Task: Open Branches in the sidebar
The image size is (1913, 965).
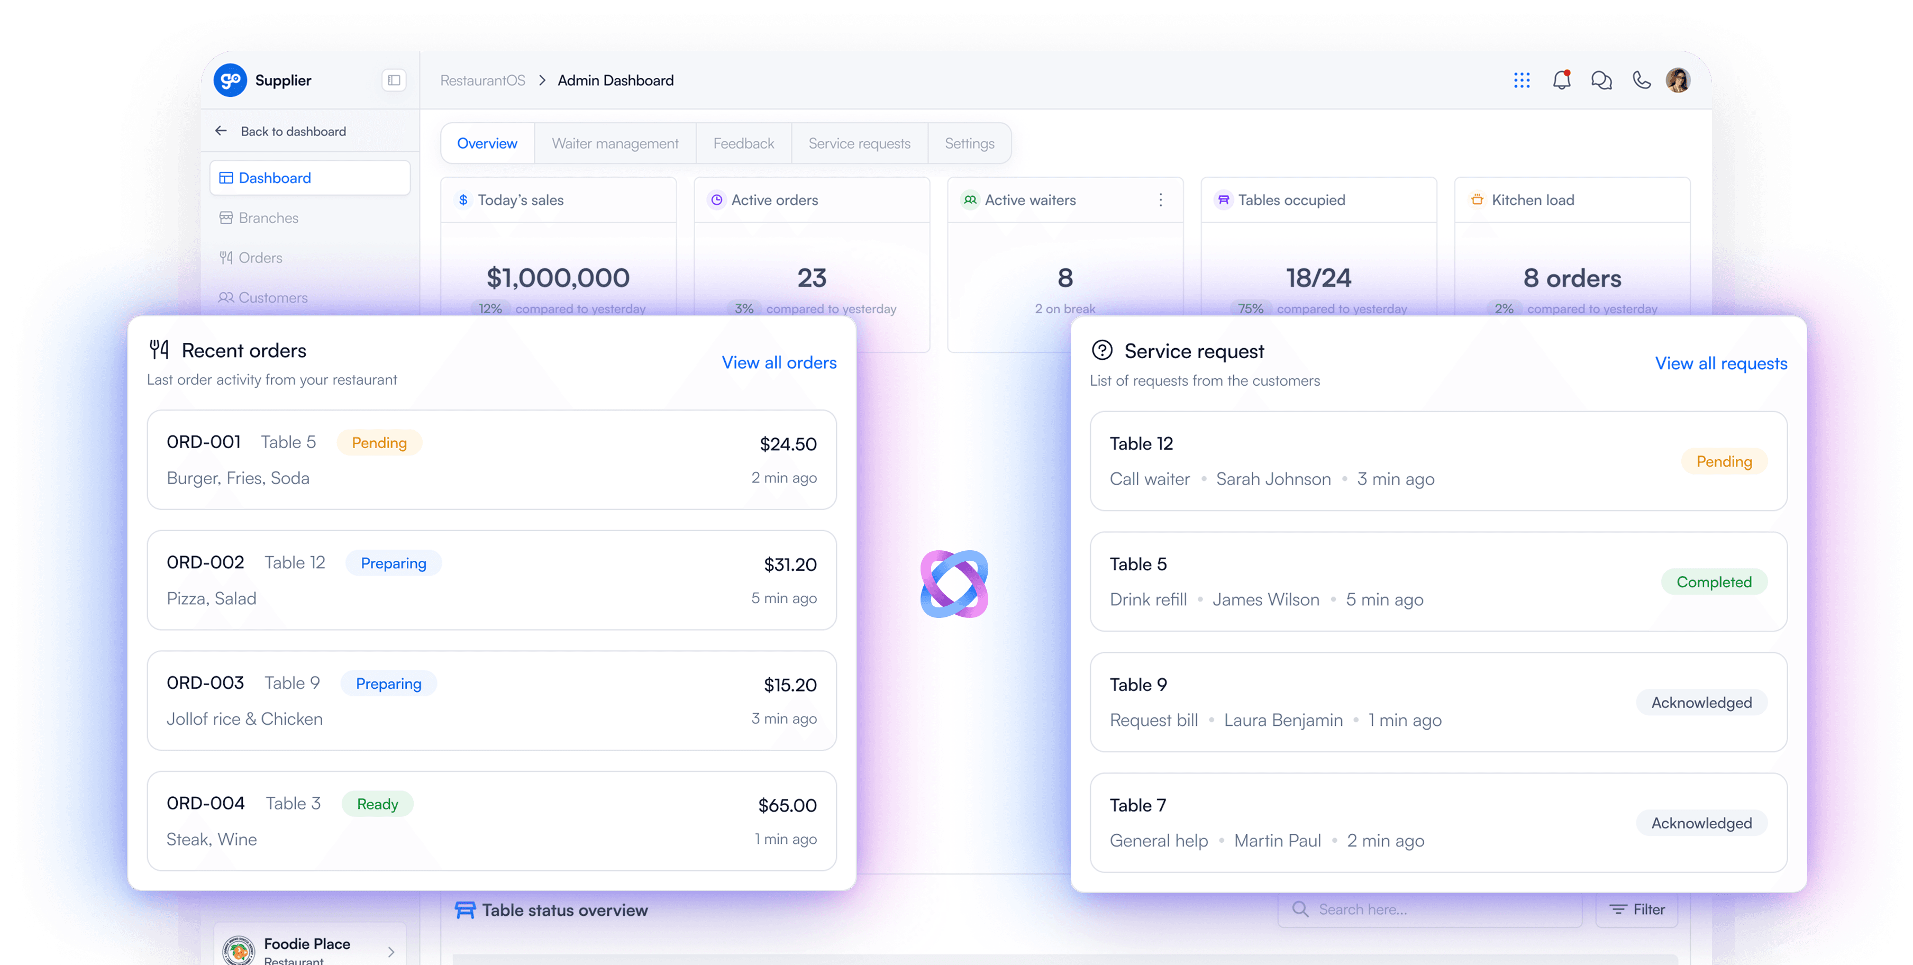Action: (309, 217)
